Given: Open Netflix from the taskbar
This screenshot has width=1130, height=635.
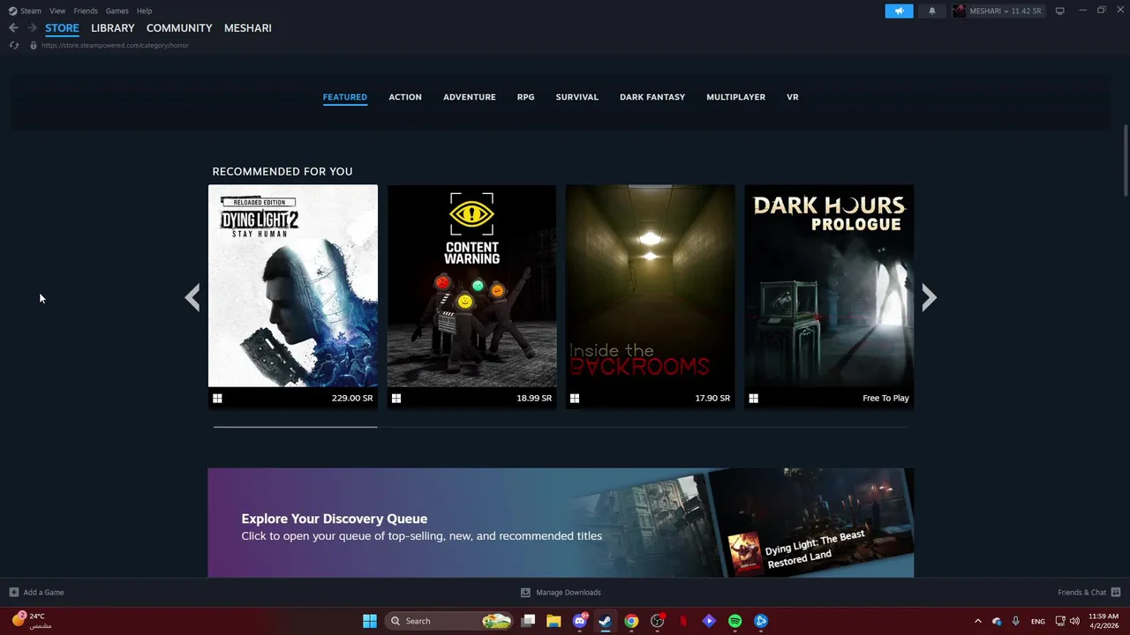Looking at the screenshot, I should 683,621.
